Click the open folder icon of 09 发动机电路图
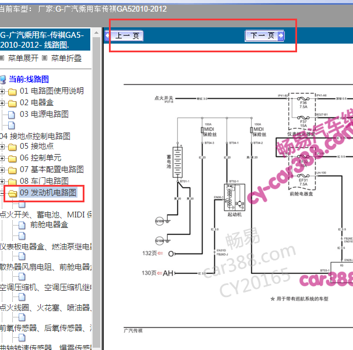 click(13, 193)
